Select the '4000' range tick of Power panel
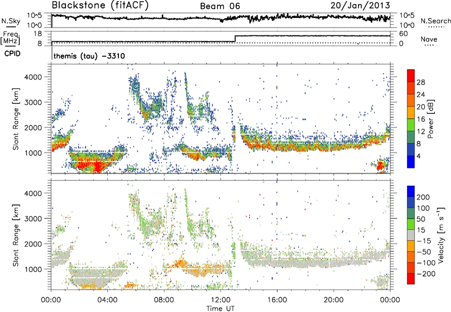This screenshot has width=451, height=312. (x=33, y=77)
